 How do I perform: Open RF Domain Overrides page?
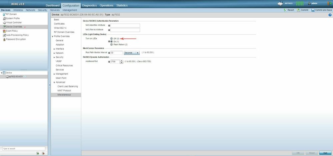click(64, 32)
